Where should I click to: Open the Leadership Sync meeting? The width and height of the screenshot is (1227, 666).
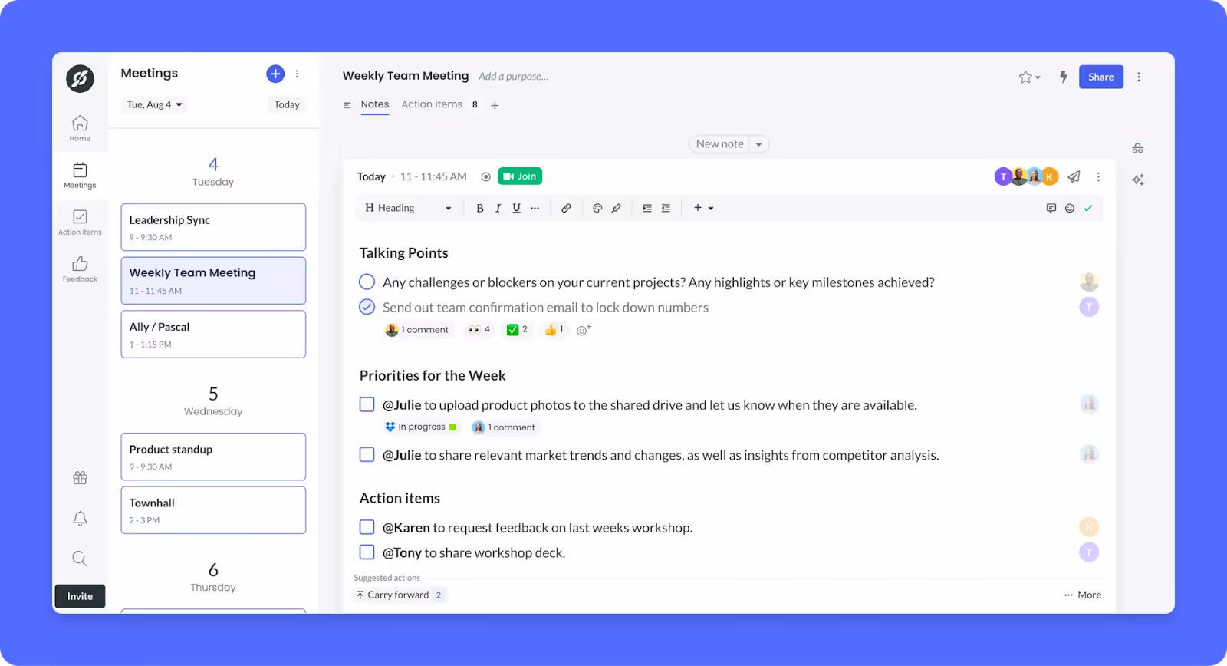click(213, 227)
